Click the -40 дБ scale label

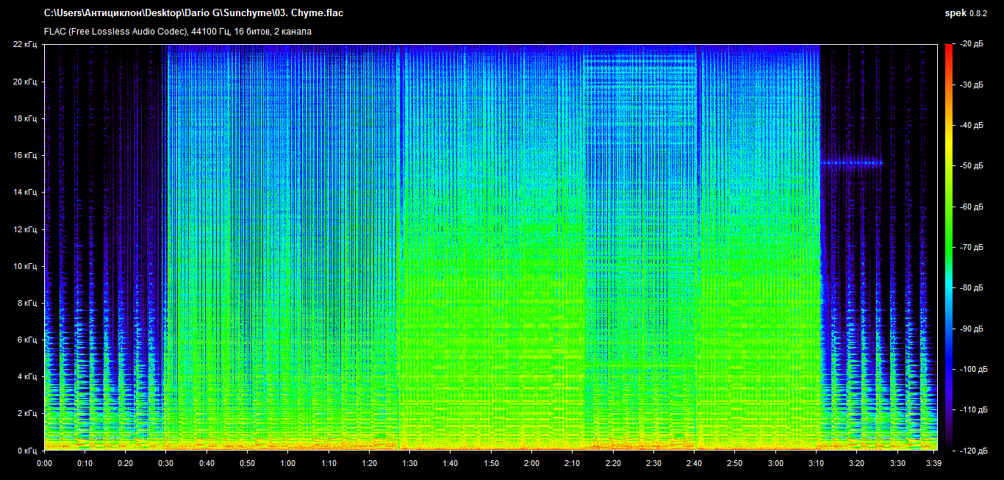972,126
